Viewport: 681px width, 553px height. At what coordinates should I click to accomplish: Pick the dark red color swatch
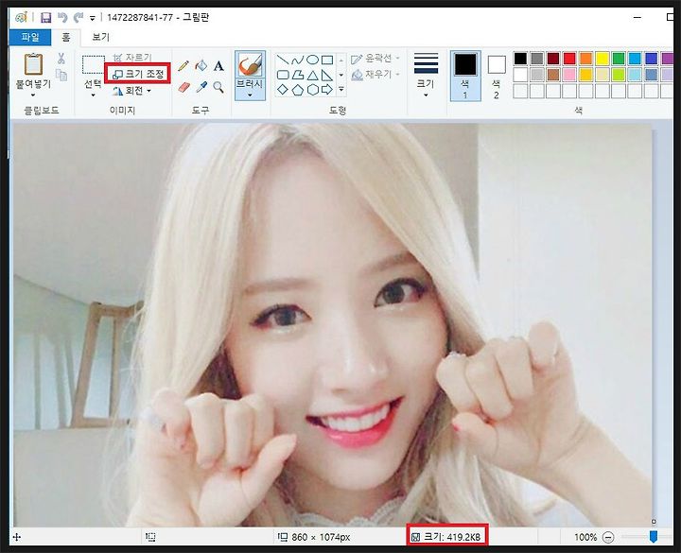553,59
